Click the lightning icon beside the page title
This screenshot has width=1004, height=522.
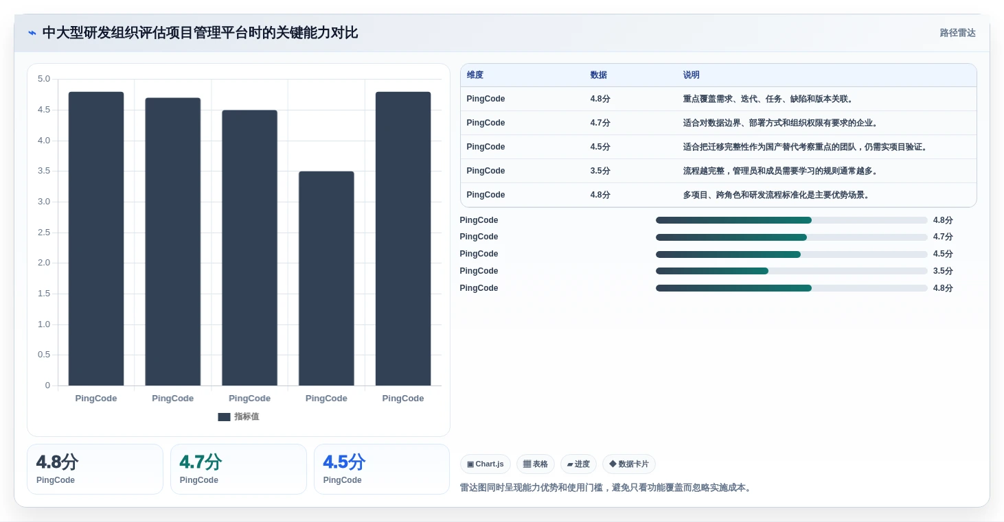(x=32, y=33)
